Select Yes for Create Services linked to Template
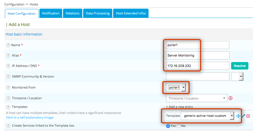Screen dimensions: 253x131 (x=168, y=126)
